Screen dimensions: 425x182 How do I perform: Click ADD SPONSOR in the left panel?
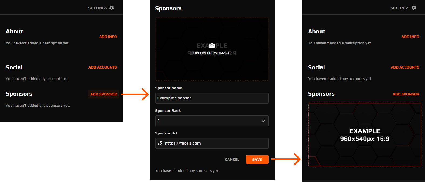pyautogui.click(x=104, y=94)
